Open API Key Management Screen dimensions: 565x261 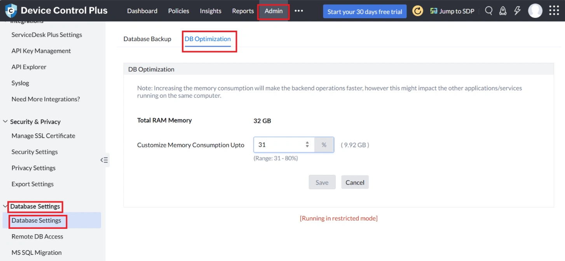click(41, 51)
